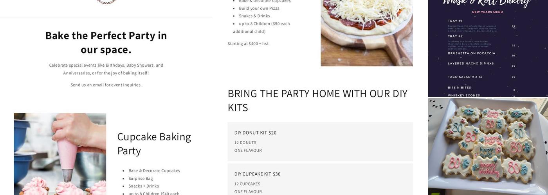Click "Taco Salad 9 x 13" on the menu
This screenshot has width=548, height=195.
click(465, 77)
